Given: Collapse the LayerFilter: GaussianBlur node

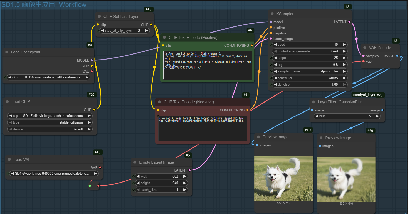Looking at the screenshot, I should click(314, 102).
